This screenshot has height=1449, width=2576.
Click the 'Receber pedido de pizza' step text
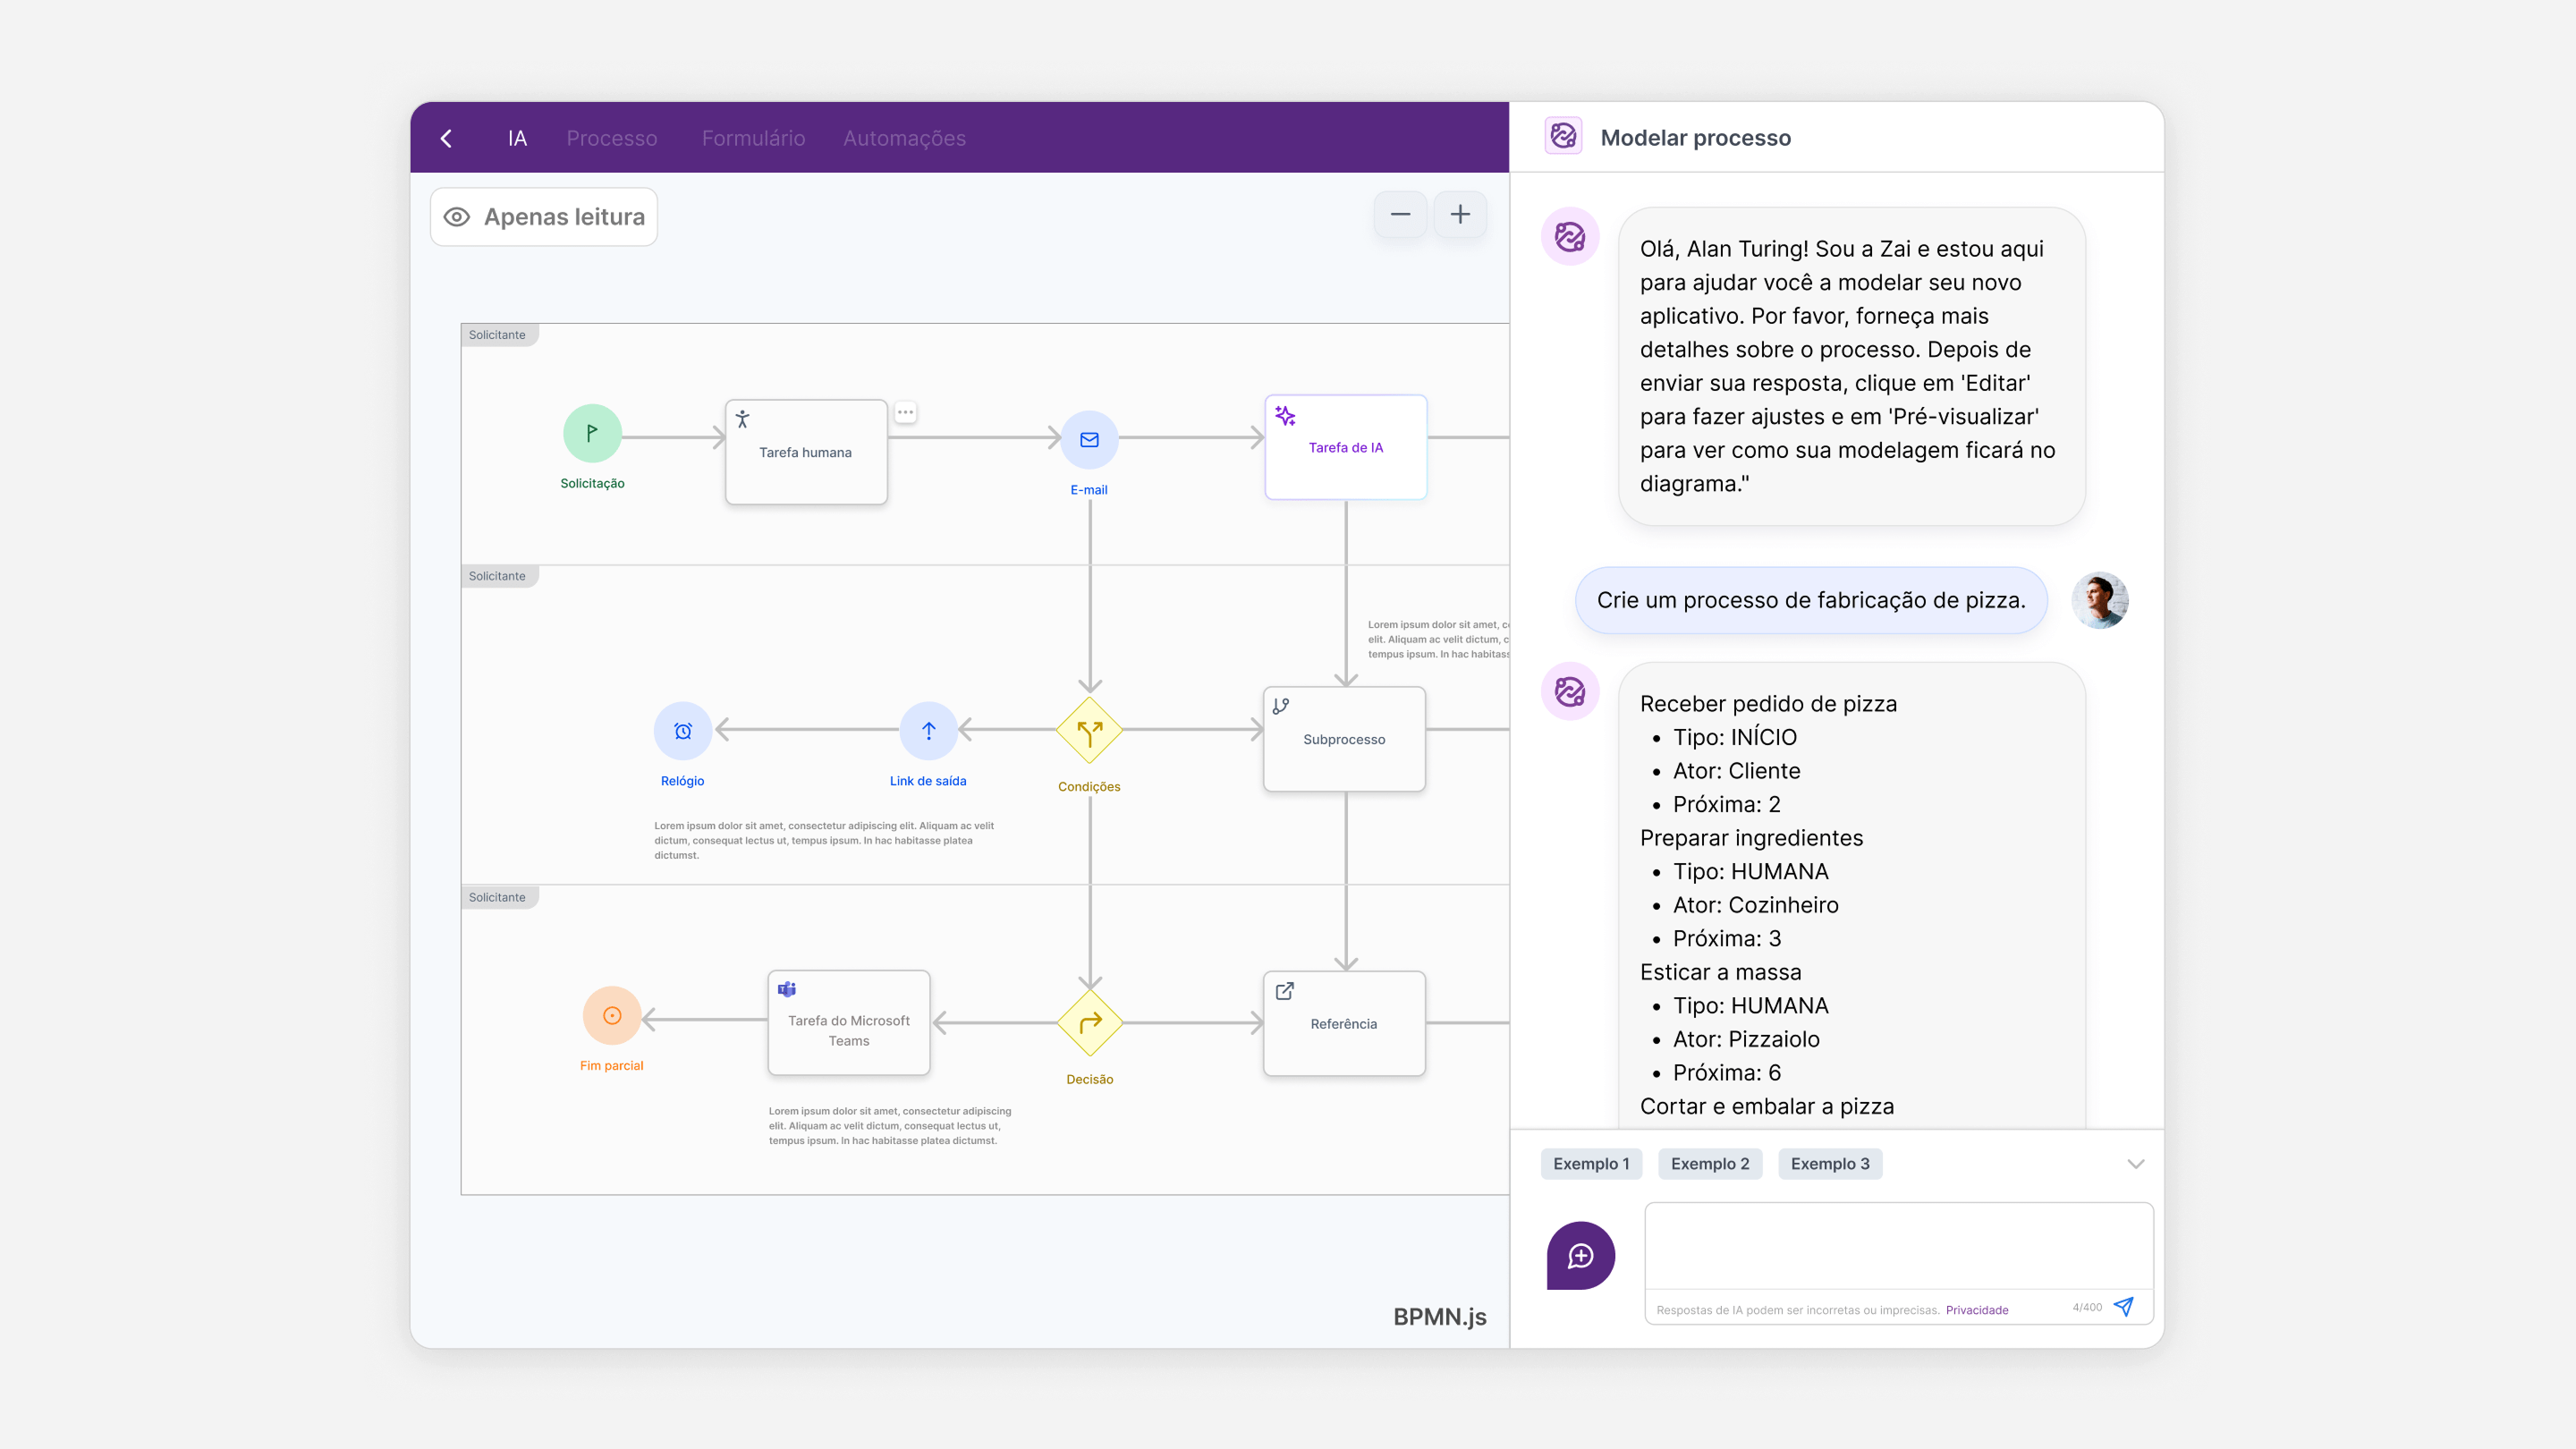click(x=1768, y=704)
